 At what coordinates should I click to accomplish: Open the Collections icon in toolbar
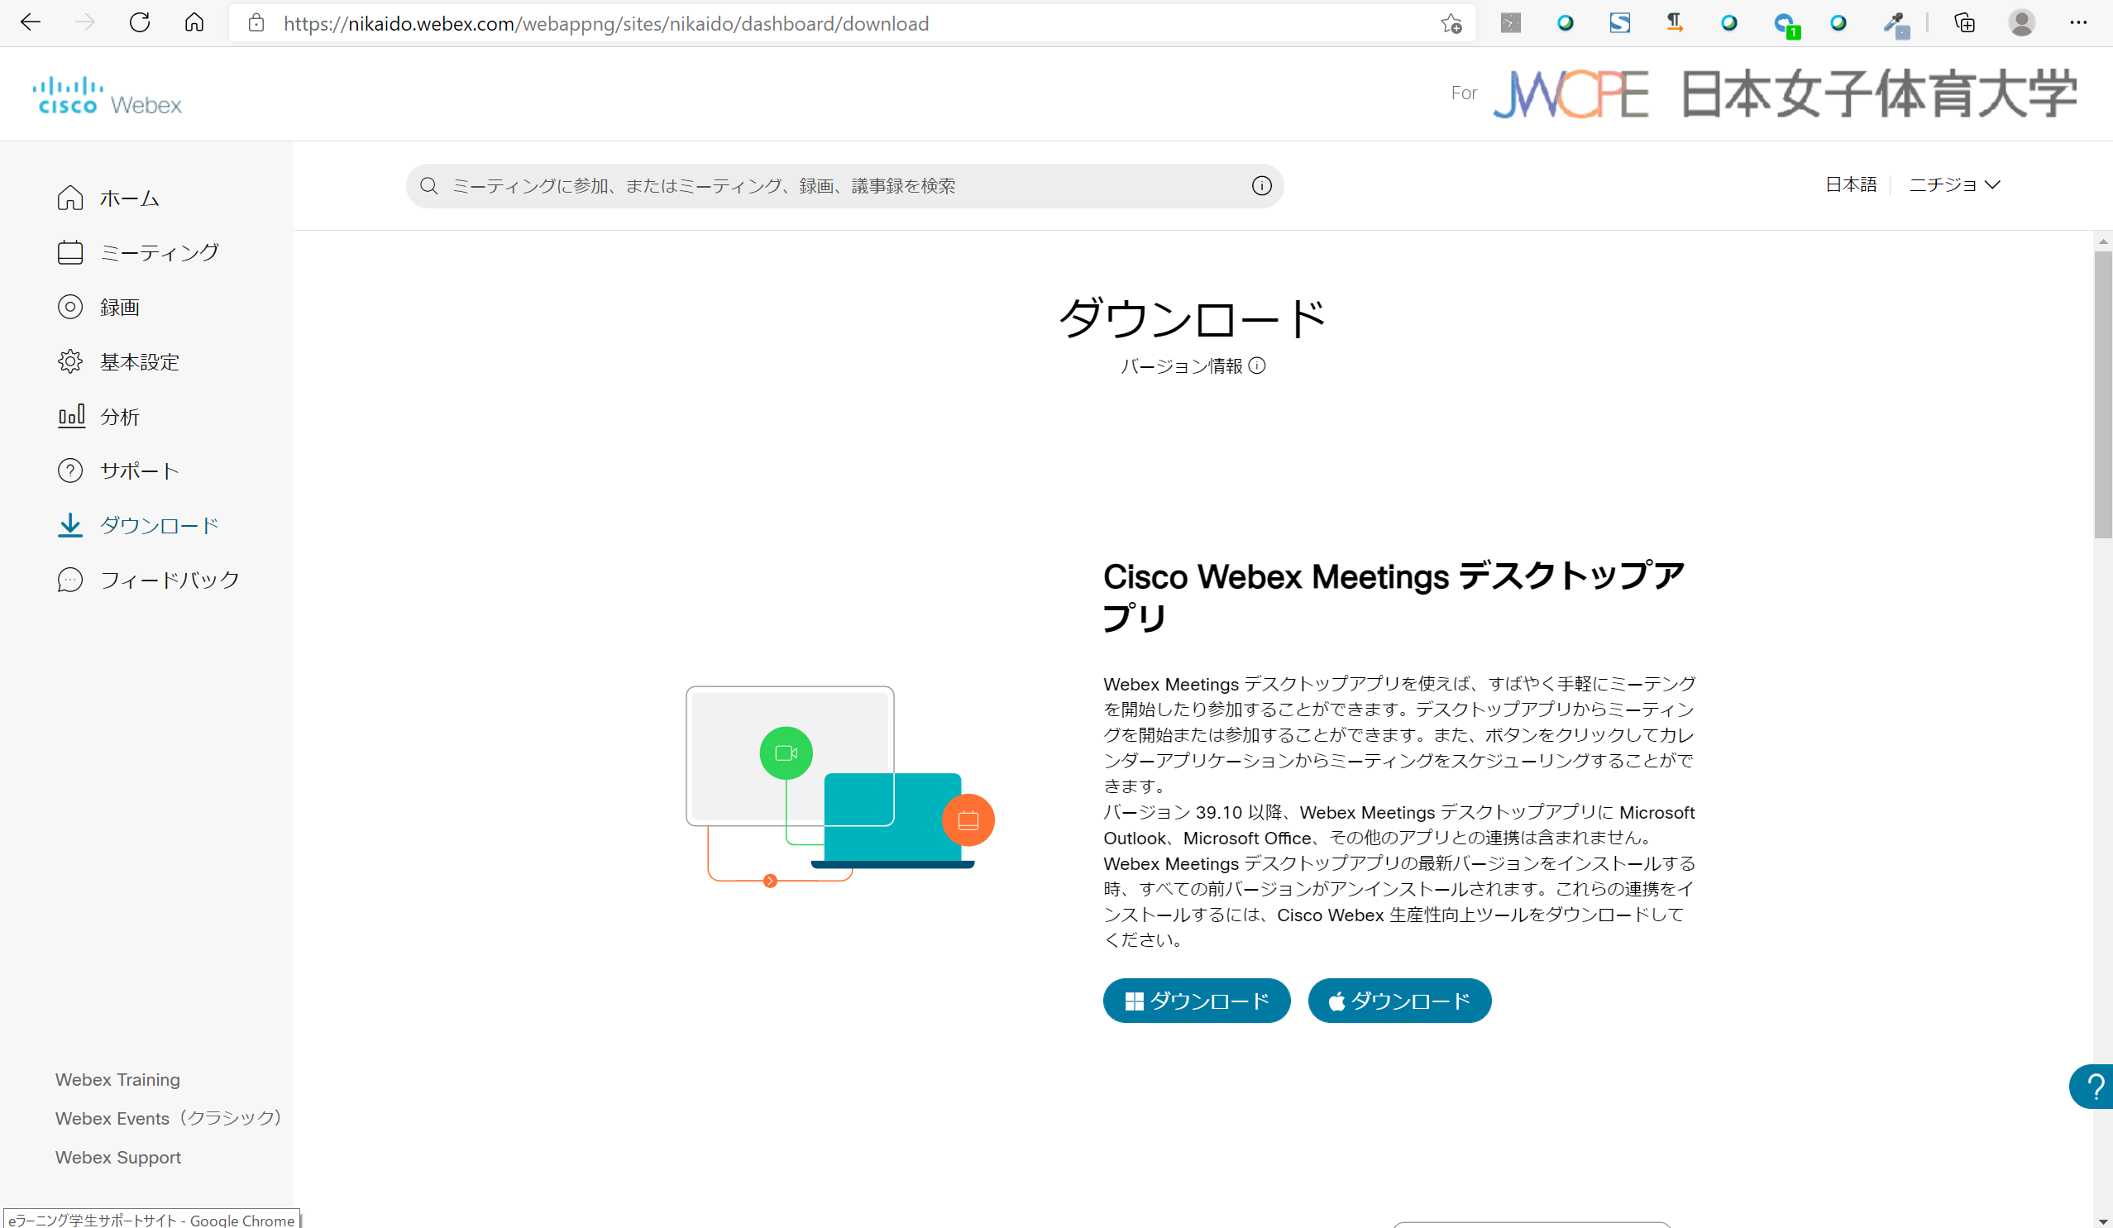[1965, 22]
